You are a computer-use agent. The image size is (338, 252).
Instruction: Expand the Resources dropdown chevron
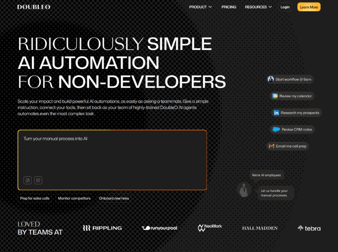pos(270,7)
